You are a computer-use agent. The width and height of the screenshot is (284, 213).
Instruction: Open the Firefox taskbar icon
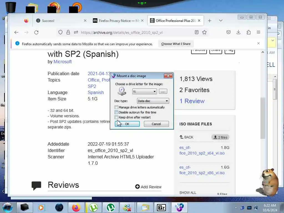(x=76, y=207)
